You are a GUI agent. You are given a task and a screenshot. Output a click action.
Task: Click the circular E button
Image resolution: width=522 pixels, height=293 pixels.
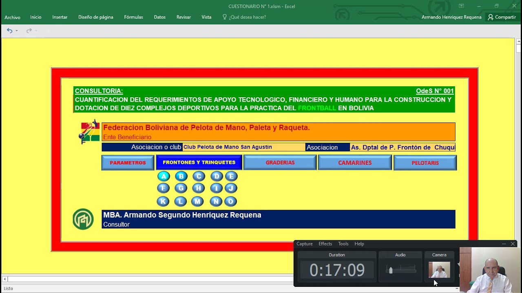[x=231, y=176]
